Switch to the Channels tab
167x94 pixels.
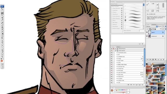point(154,25)
